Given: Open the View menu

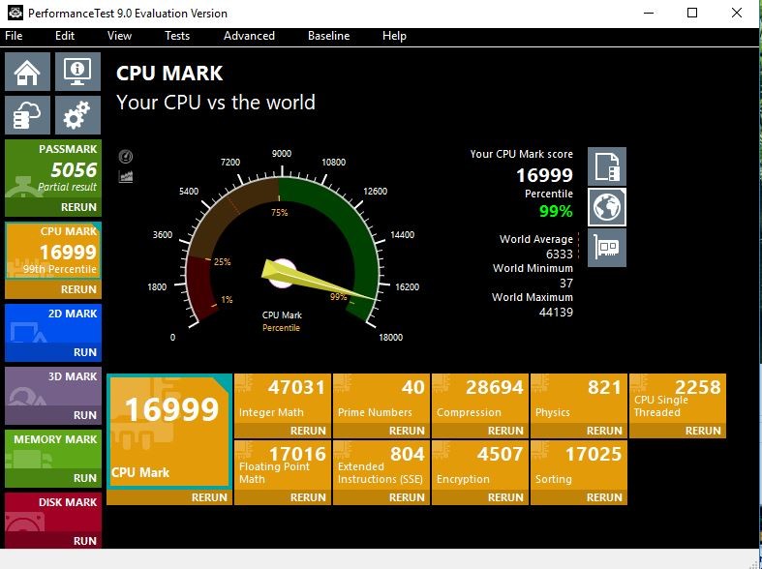Looking at the screenshot, I should click(119, 36).
